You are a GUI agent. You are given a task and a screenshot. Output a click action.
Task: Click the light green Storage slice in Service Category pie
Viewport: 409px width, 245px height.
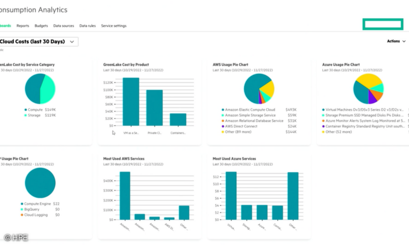click(48, 89)
